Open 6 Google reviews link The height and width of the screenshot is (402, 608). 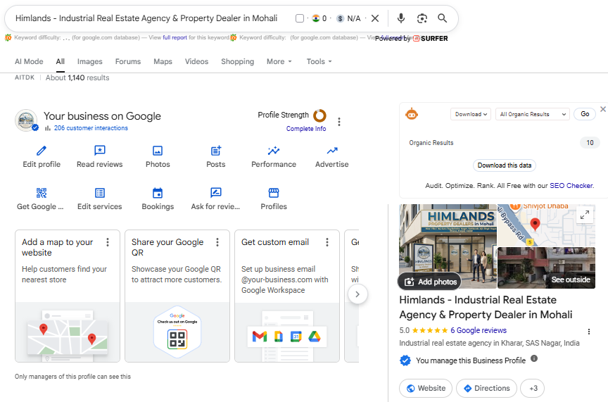click(x=479, y=330)
